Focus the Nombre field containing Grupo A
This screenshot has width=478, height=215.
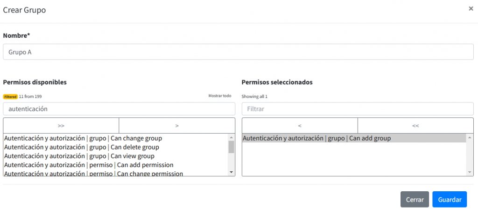(238, 52)
